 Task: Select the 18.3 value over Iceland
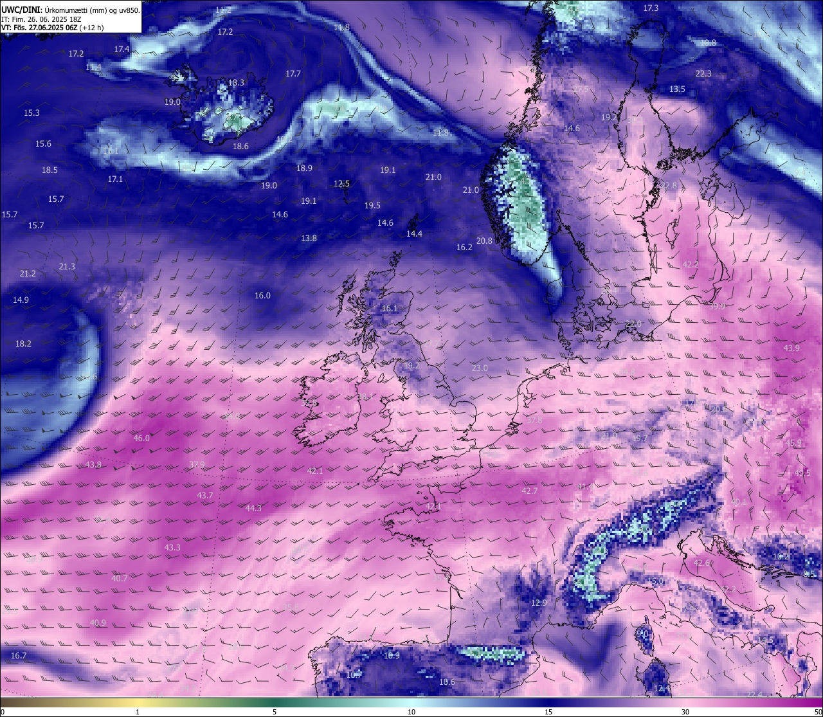(x=236, y=83)
